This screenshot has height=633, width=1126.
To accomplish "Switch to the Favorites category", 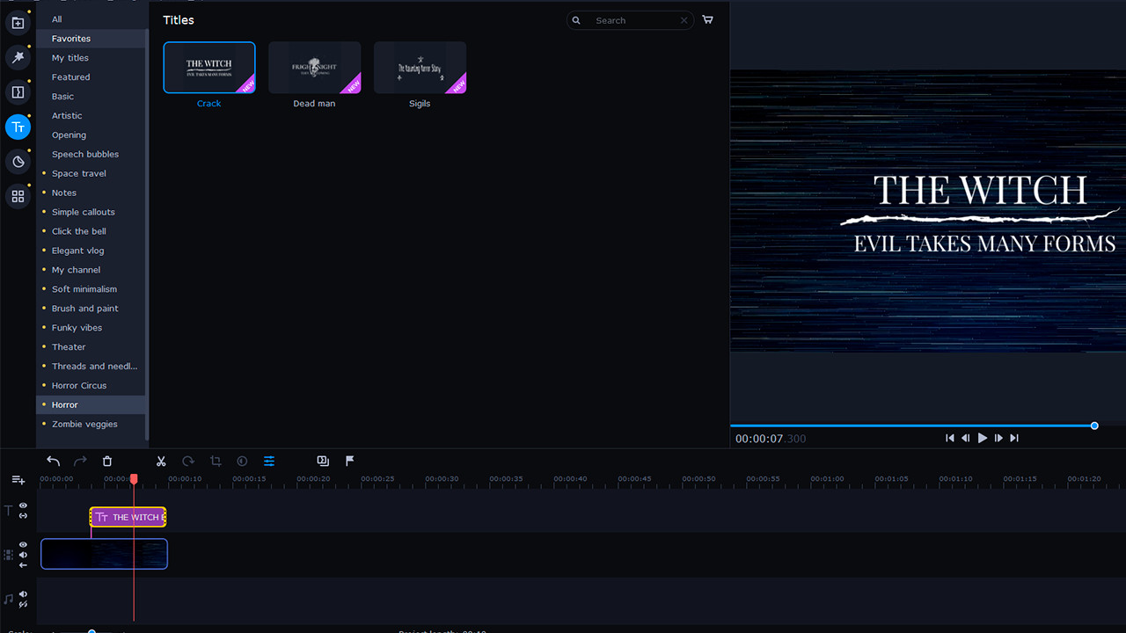I will 69,38.
